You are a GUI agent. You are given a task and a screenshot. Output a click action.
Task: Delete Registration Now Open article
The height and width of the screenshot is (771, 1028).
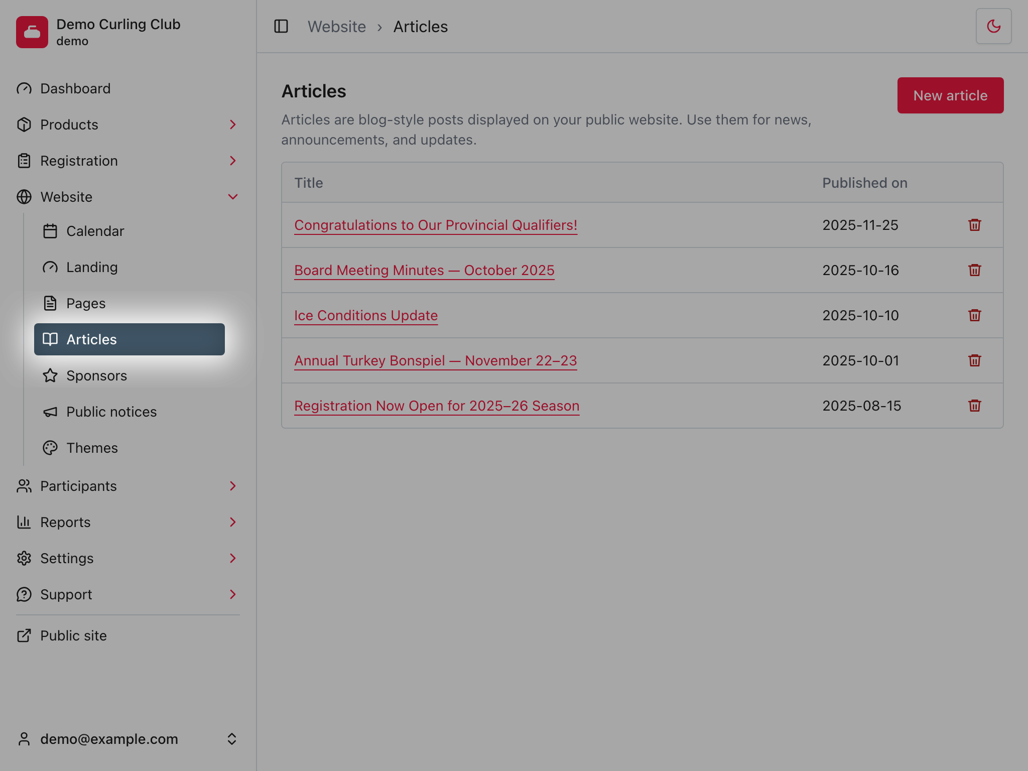coord(974,406)
